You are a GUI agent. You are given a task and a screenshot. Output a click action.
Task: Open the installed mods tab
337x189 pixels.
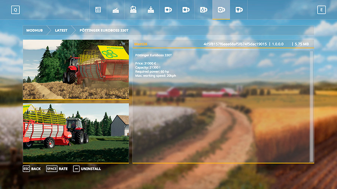(x=116, y=10)
